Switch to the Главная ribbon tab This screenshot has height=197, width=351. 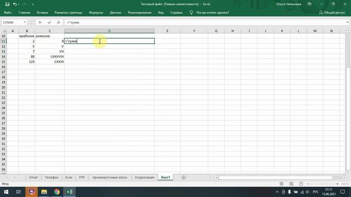click(x=24, y=13)
